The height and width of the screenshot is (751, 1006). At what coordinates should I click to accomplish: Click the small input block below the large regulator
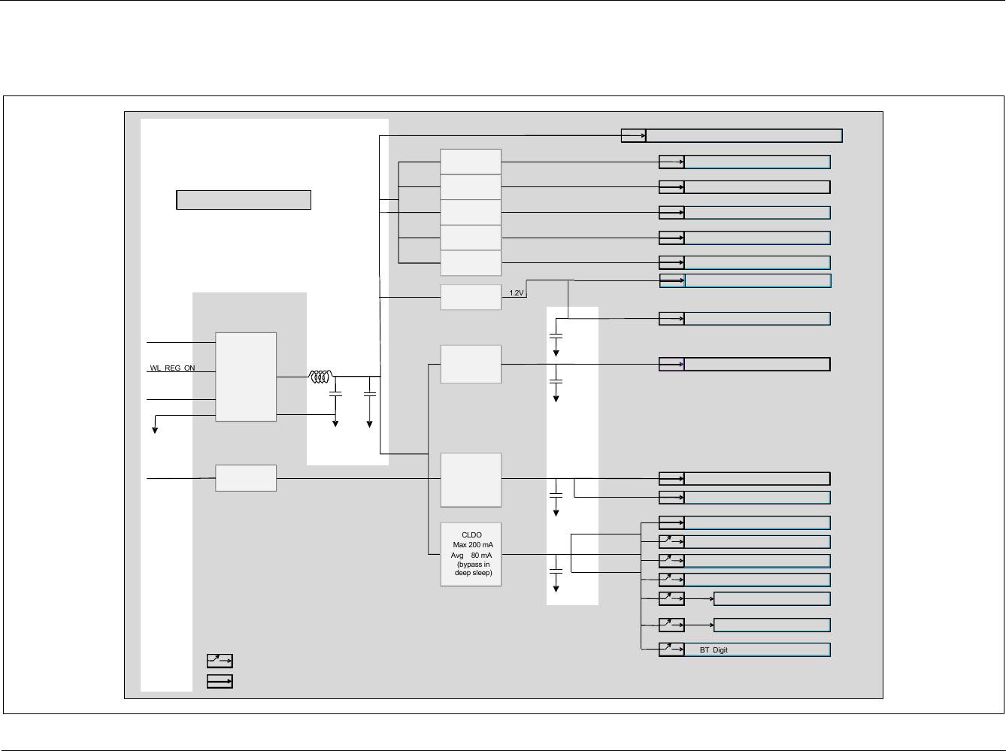tap(246, 478)
